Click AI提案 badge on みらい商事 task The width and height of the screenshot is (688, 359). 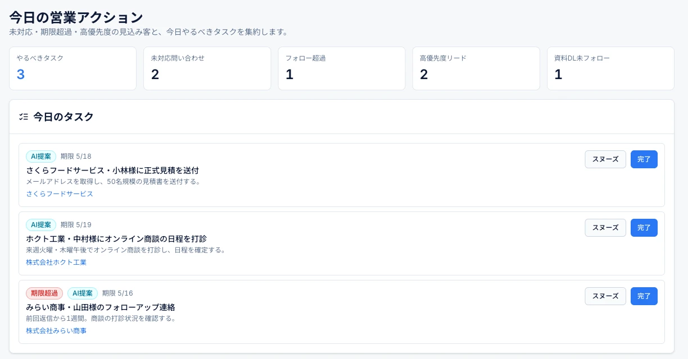[83, 293]
